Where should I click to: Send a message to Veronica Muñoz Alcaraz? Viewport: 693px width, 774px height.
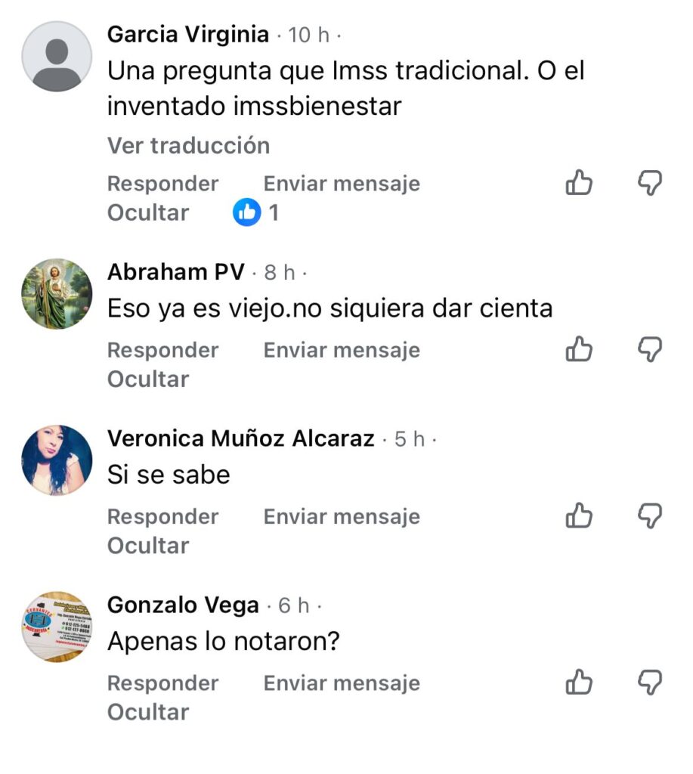coord(342,517)
